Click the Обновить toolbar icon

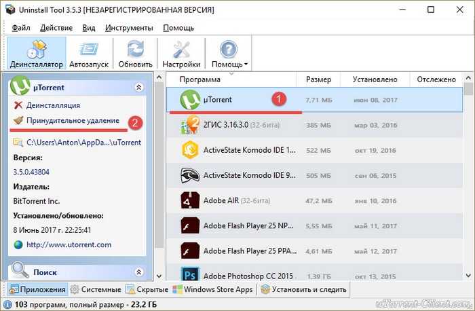[x=135, y=49]
